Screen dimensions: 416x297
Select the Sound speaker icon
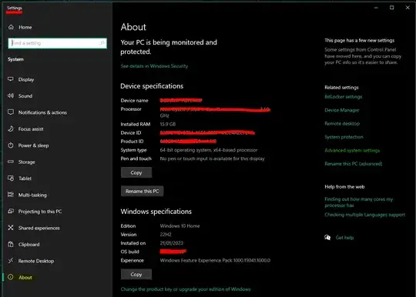[11, 95]
